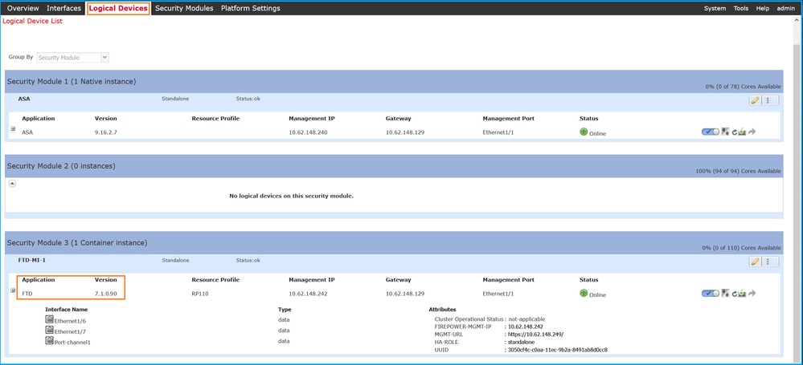Click the Security Module 1 header title
The height and width of the screenshot is (365, 803).
72,81
